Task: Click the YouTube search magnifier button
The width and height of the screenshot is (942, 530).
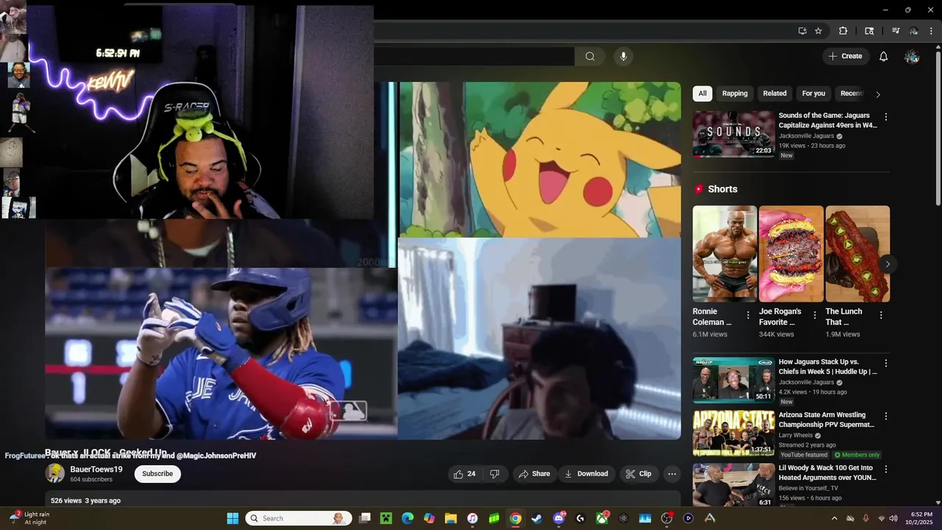Action: coord(589,57)
